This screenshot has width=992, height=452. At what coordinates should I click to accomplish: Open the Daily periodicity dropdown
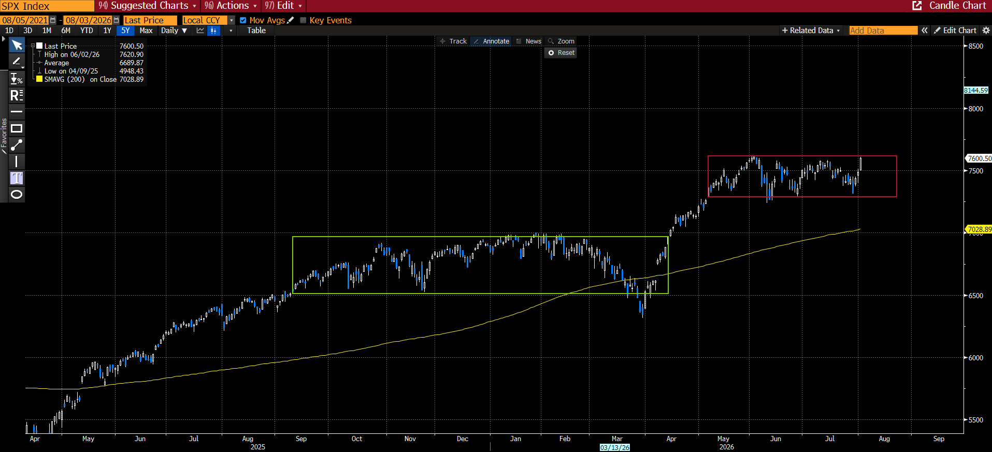[x=174, y=31]
